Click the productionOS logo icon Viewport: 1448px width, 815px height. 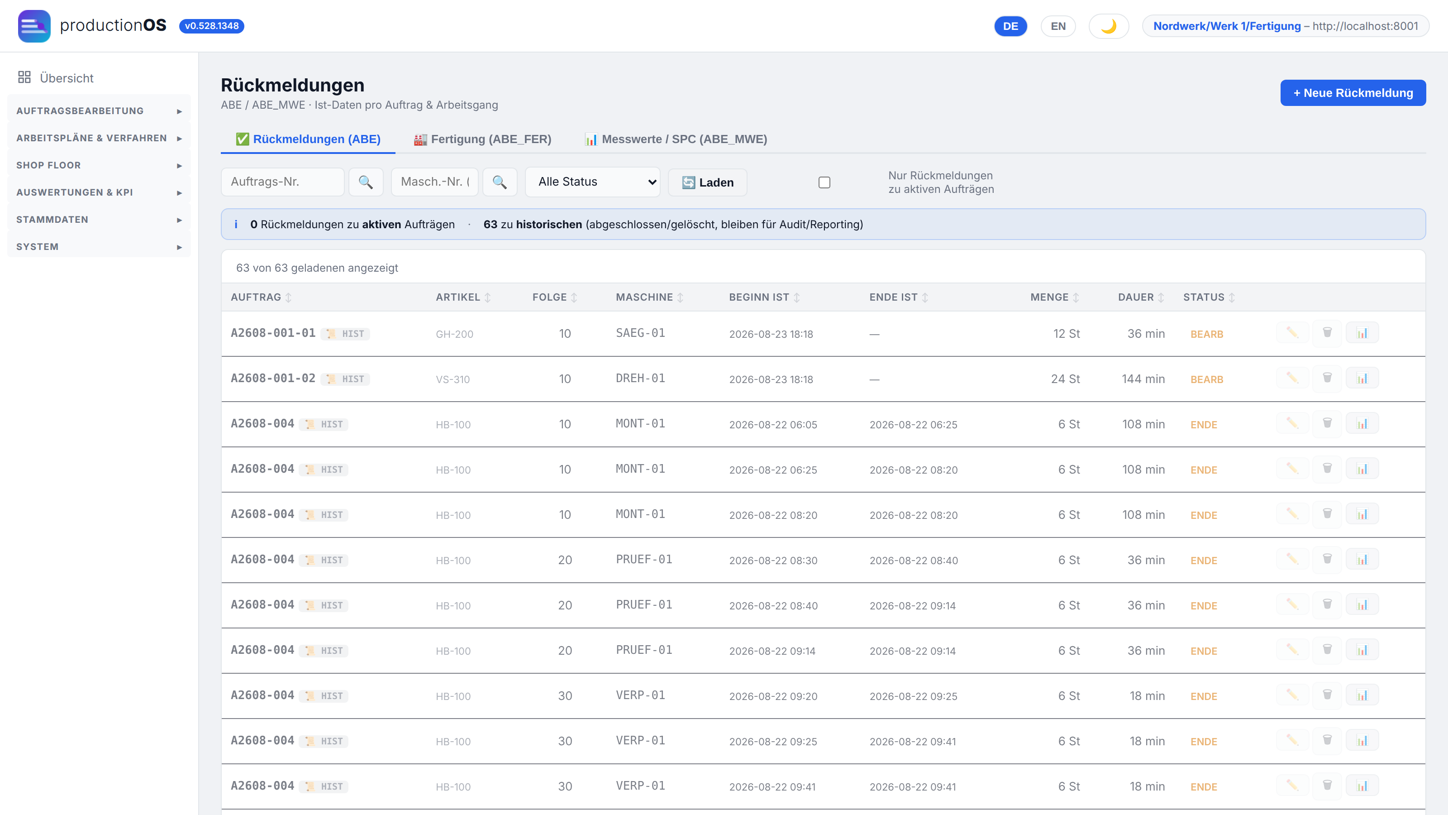pyautogui.click(x=34, y=26)
